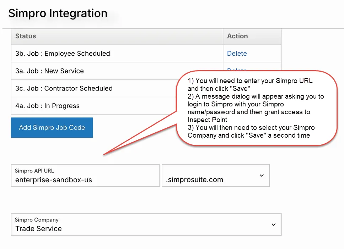344x249 pixels.
Task: Click the Simpro Company field label
Action: click(36, 220)
